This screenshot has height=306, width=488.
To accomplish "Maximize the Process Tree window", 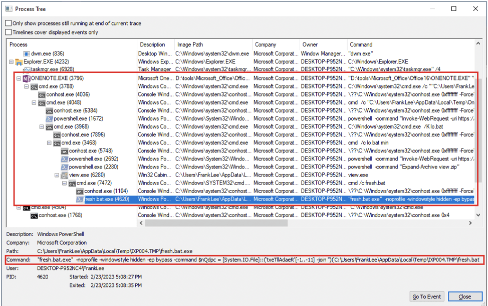I will pos(454,8).
